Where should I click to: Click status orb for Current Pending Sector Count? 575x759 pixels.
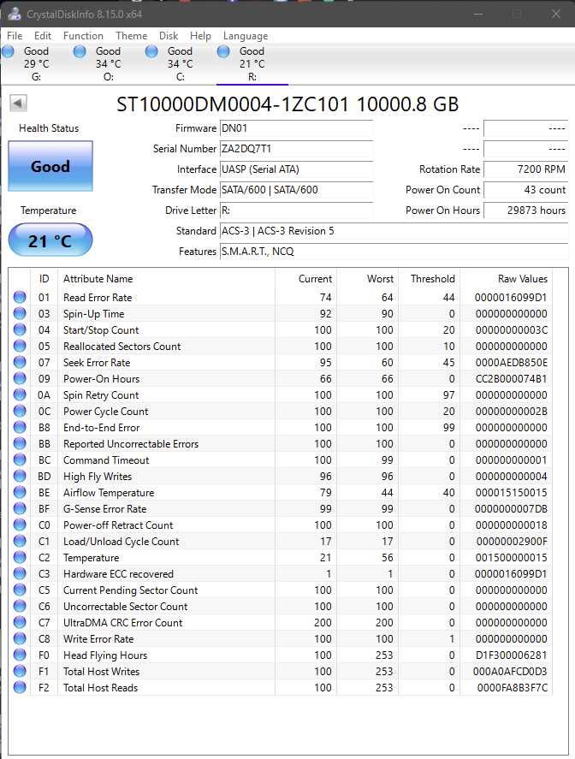point(20,590)
